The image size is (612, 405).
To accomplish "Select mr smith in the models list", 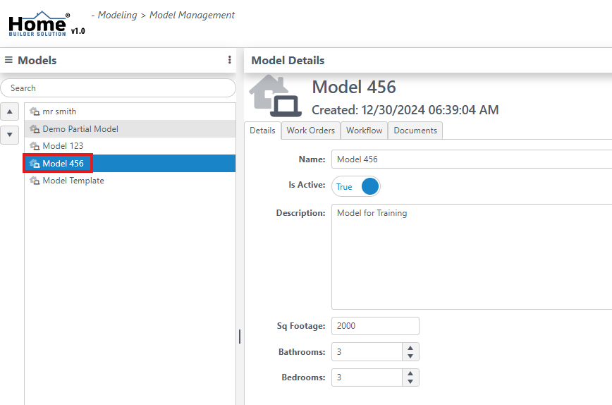I will [x=130, y=111].
